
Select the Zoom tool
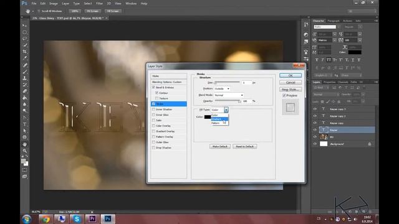click(25, 151)
